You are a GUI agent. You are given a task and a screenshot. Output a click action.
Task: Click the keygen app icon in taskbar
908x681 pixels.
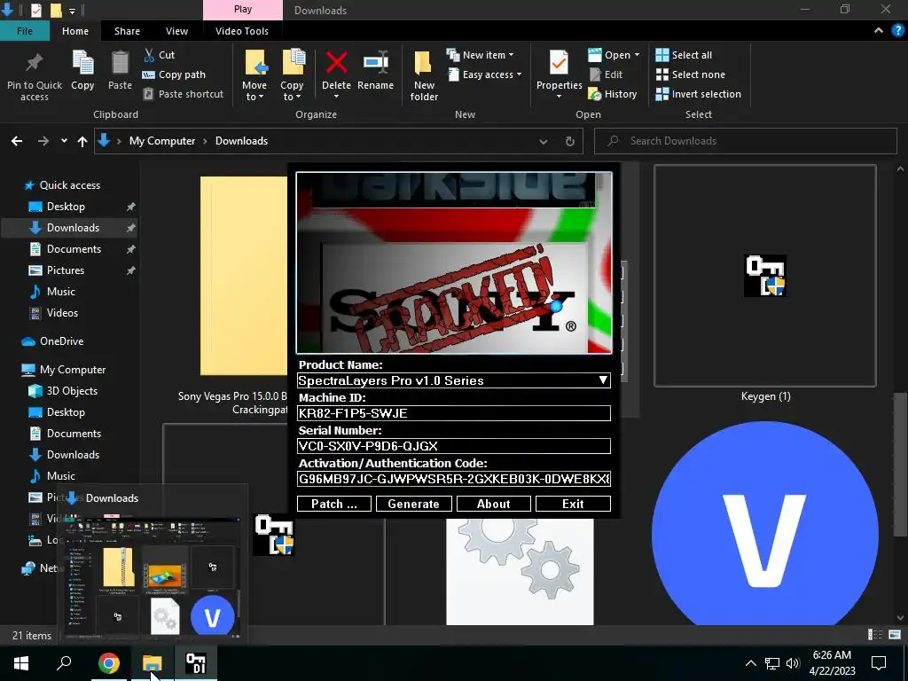[196, 663]
